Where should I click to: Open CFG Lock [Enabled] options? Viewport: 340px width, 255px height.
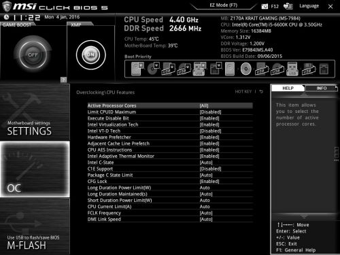[170, 182]
